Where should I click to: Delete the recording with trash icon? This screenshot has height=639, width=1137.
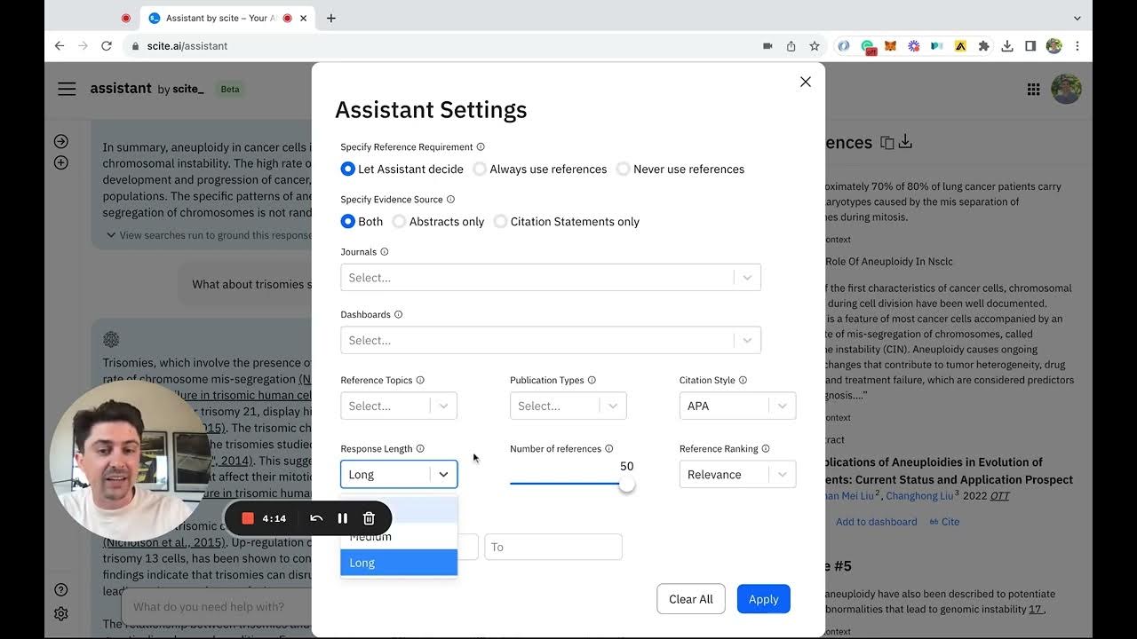click(370, 518)
